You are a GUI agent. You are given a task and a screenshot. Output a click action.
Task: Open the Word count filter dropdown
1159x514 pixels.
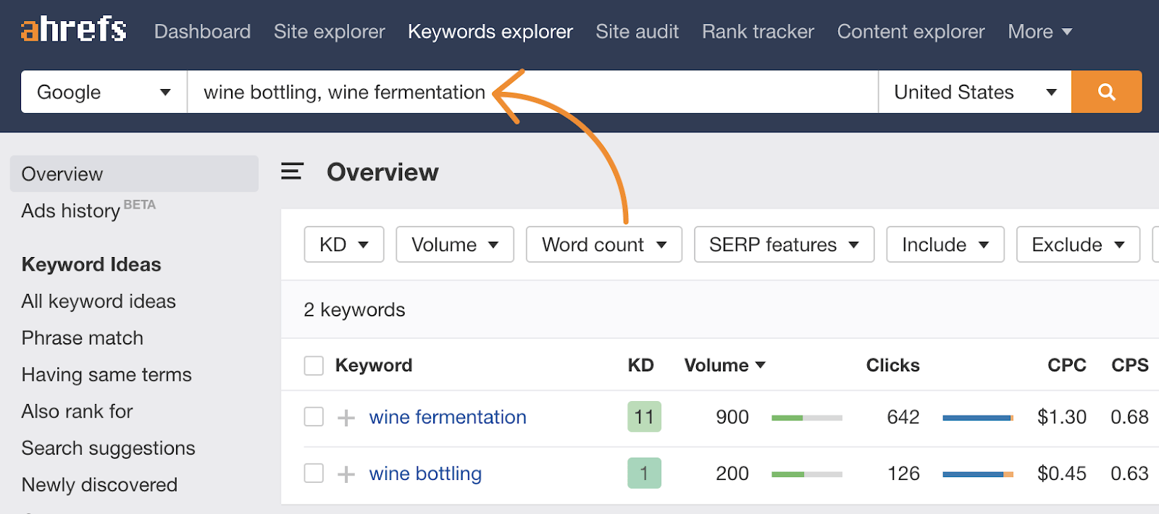click(604, 245)
